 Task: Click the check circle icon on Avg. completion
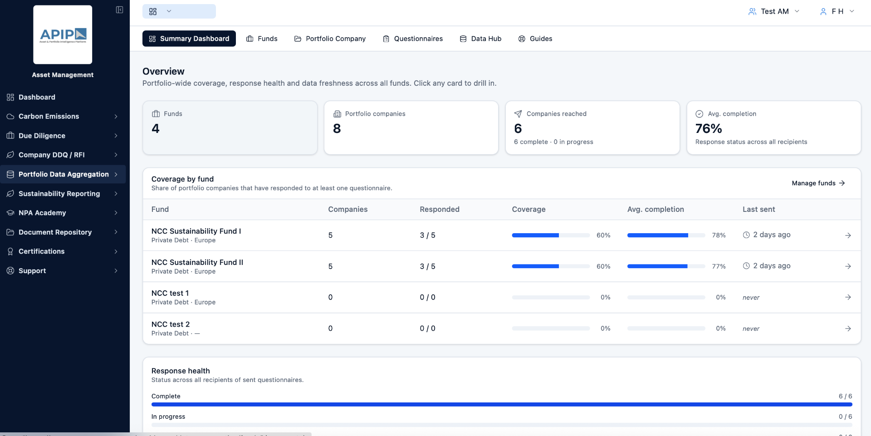coord(700,114)
